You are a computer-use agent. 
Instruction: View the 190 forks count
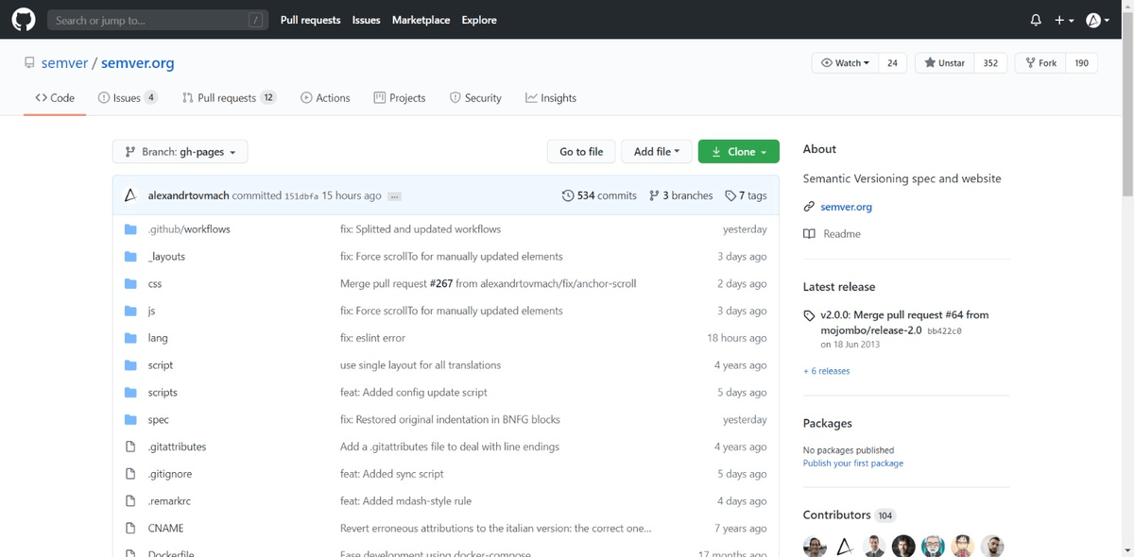pos(1081,63)
